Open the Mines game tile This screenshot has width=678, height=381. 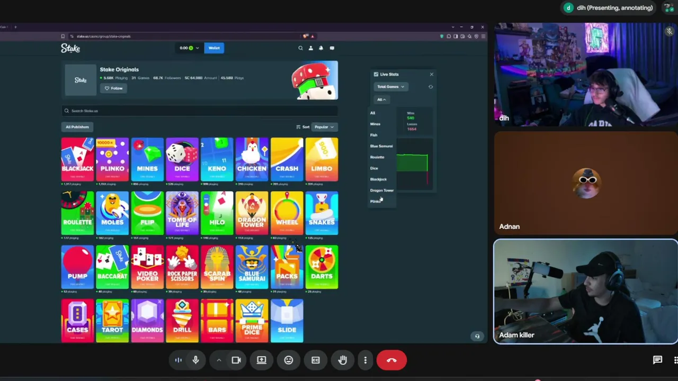click(x=147, y=159)
